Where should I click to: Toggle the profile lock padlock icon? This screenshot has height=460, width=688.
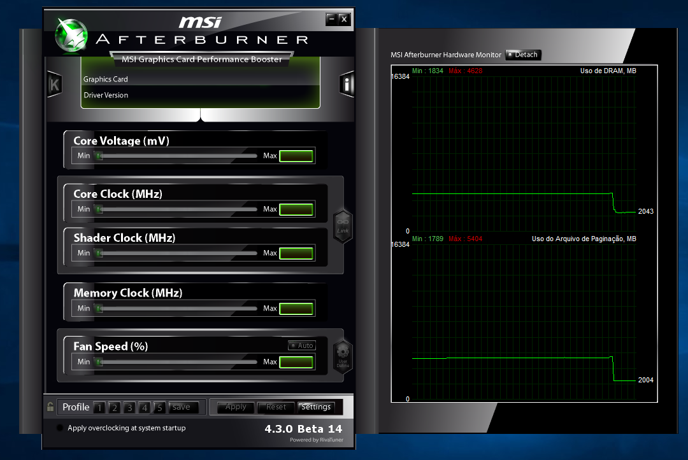click(x=50, y=407)
